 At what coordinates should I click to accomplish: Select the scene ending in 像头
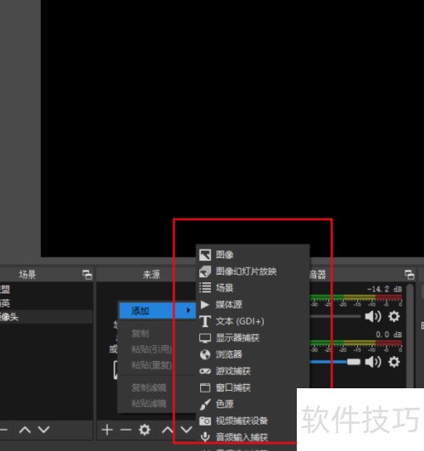[46, 317]
